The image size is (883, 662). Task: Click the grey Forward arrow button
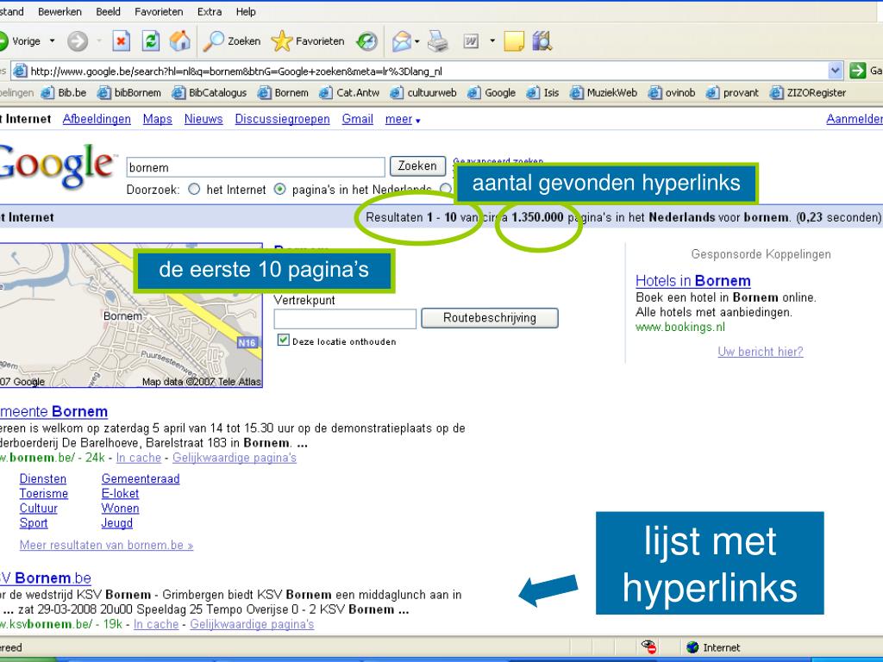78,41
